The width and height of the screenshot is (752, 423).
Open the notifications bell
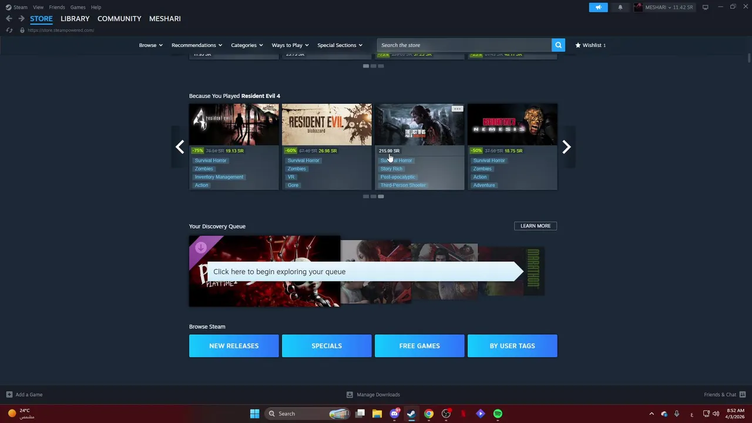(620, 7)
